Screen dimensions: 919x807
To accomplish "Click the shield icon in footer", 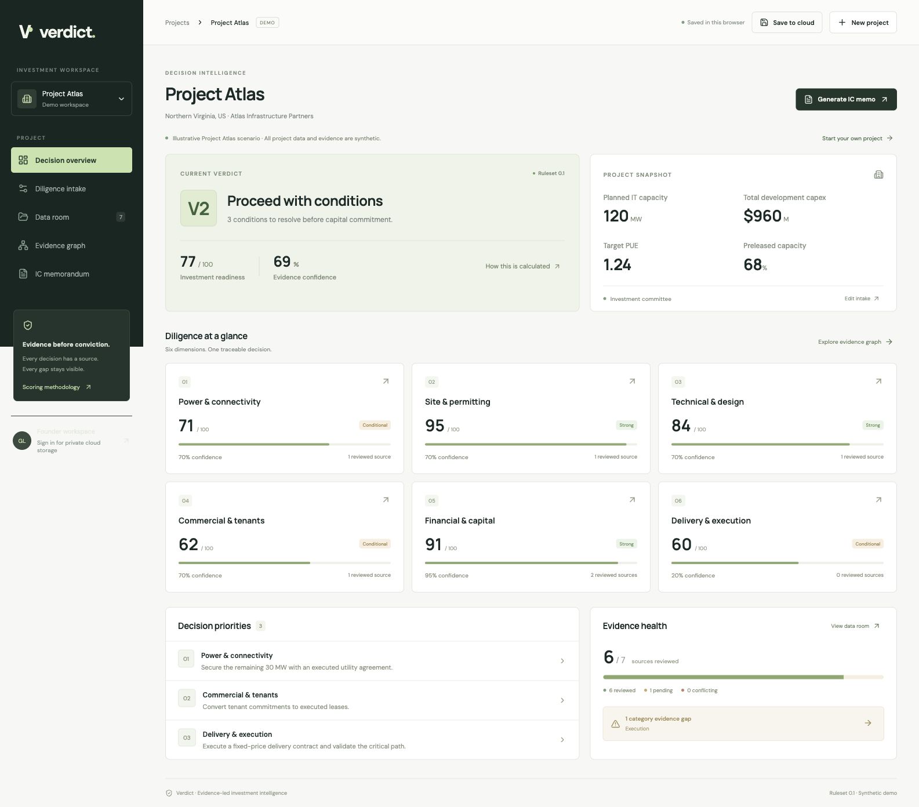I will [169, 793].
